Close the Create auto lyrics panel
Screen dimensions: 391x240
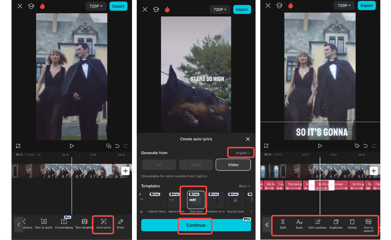click(x=248, y=139)
